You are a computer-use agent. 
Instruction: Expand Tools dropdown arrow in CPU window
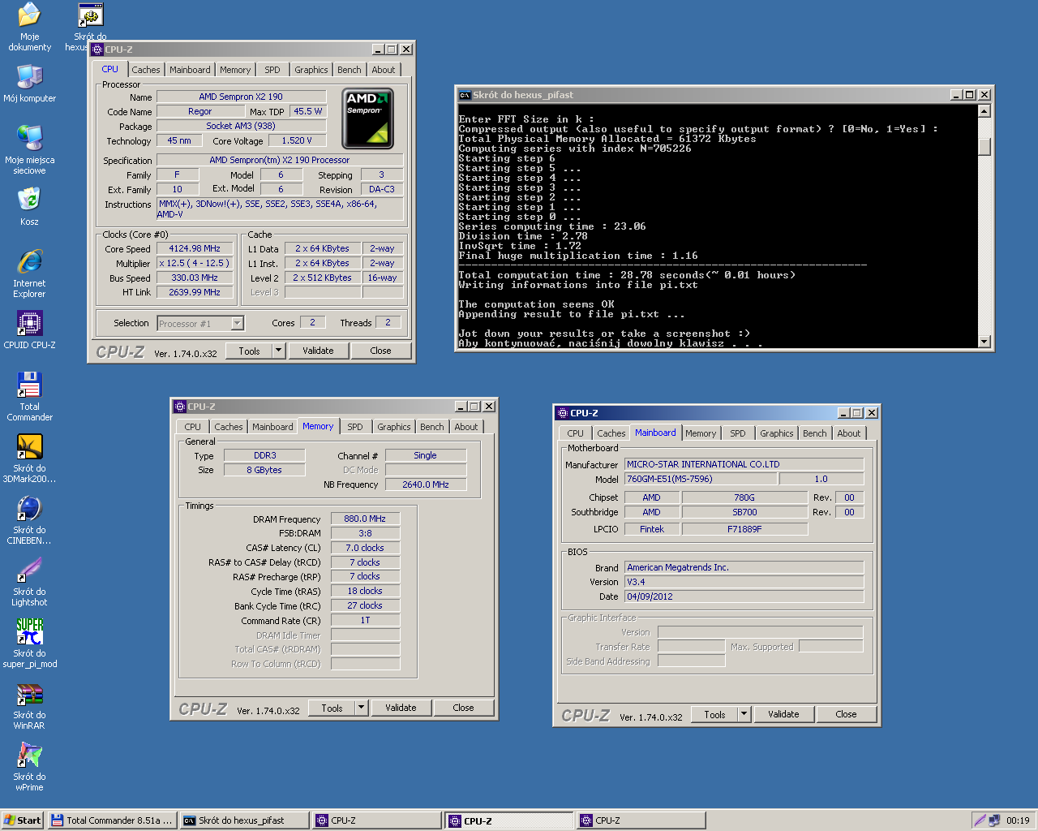tap(278, 351)
